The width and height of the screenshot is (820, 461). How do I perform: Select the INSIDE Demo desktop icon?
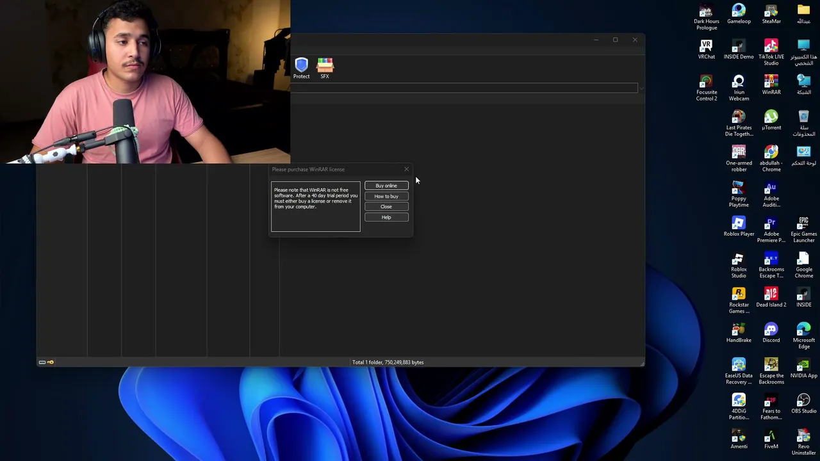739,49
